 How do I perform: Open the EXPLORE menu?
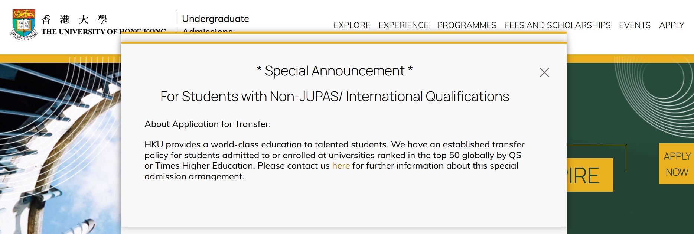point(352,25)
